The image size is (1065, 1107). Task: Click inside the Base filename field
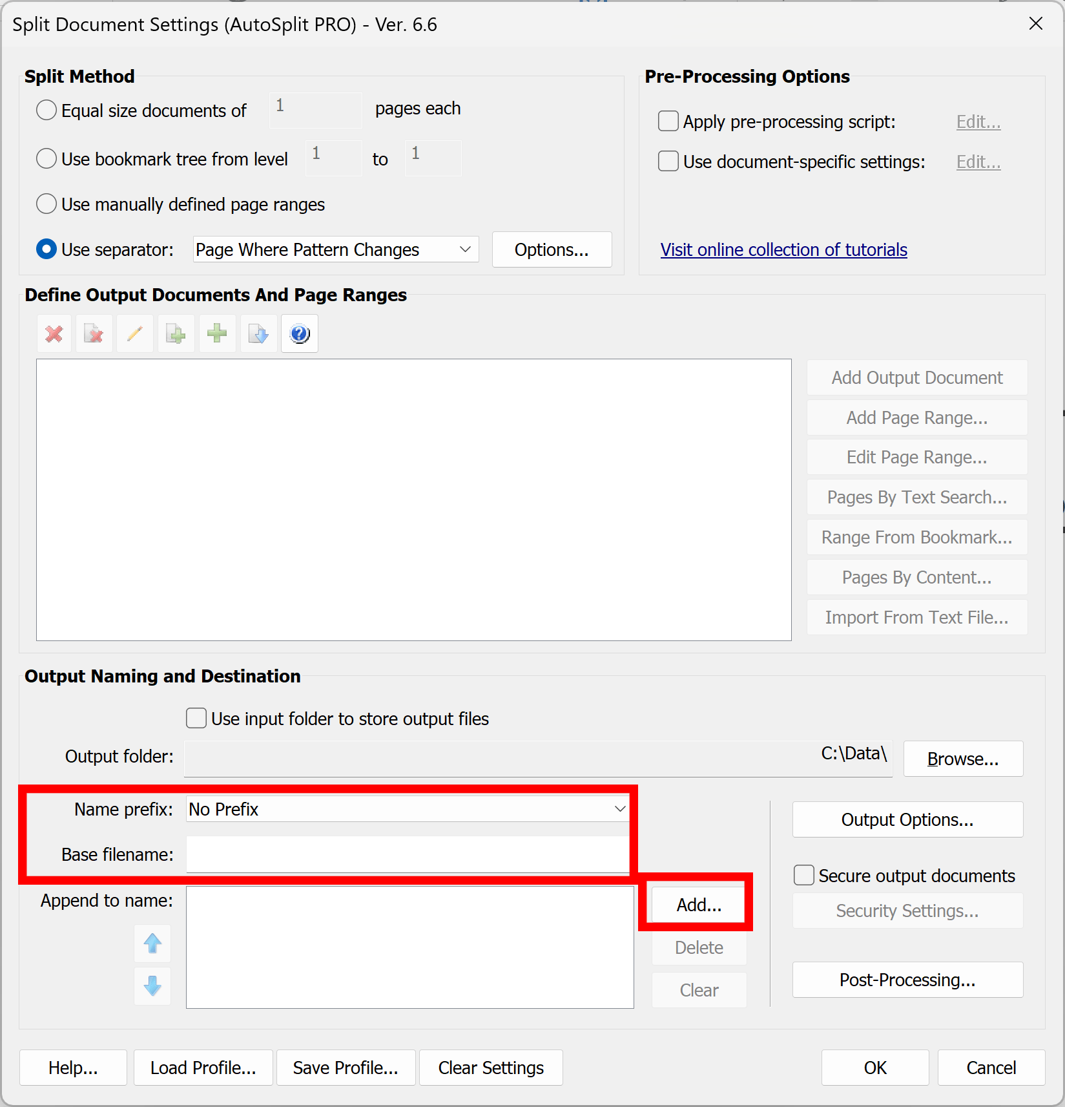407,854
